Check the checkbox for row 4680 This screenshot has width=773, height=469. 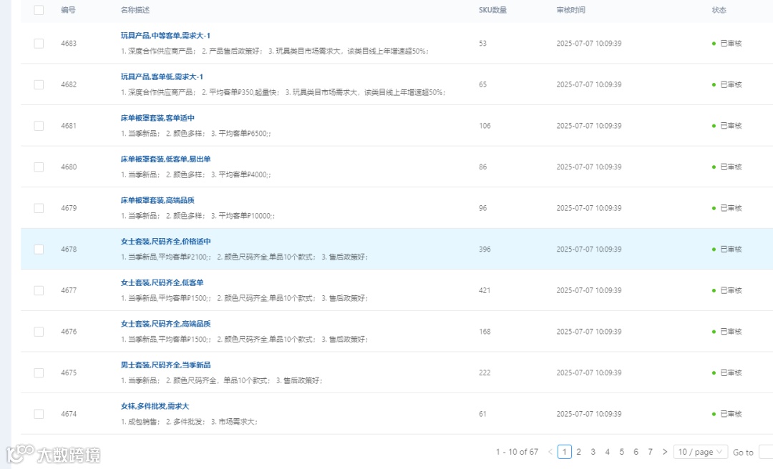(x=39, y=167)
